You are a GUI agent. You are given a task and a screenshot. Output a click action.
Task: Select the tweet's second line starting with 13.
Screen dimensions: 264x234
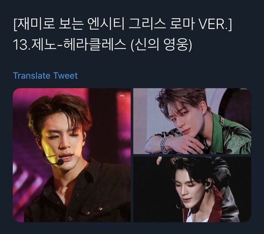click(x=103, y=45)
